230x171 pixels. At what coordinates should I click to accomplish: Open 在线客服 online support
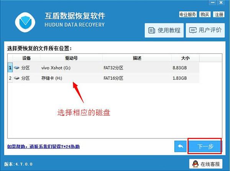point(206,164)
